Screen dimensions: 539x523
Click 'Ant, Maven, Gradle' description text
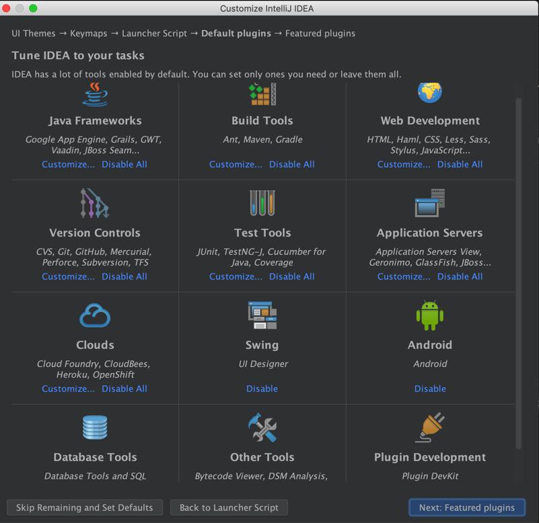(262, 139)
